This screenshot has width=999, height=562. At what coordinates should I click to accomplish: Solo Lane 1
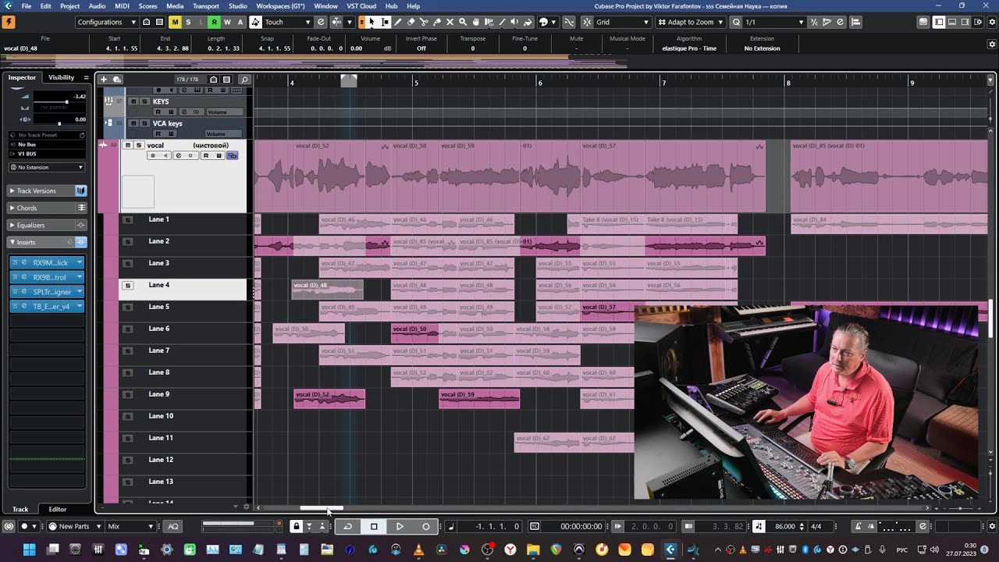coord(128,219)
